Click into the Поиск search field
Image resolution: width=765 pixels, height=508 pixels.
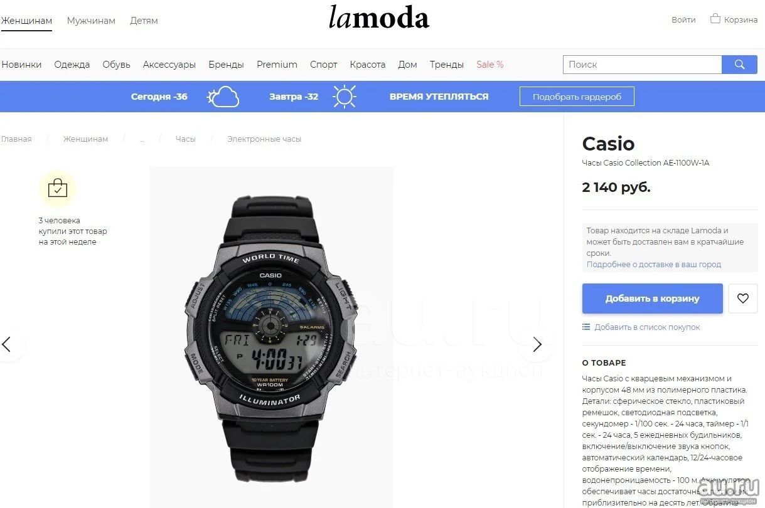[x=643, y=65]
